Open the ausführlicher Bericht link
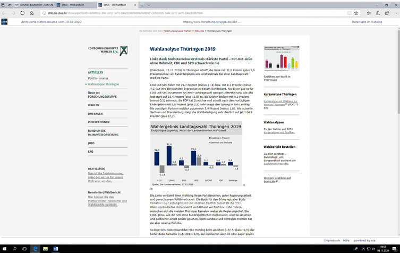Viewport: 400px width, 254px height. (x=276, y=164)
